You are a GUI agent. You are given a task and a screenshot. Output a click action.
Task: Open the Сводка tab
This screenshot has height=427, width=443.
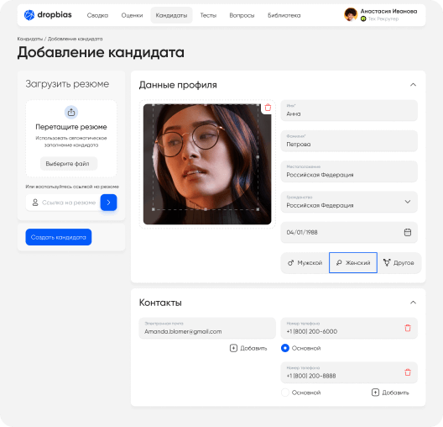97,15
